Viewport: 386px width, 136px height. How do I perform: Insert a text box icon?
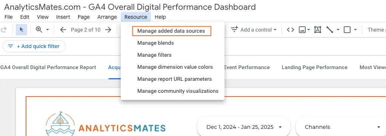click(x=318, y=30)
